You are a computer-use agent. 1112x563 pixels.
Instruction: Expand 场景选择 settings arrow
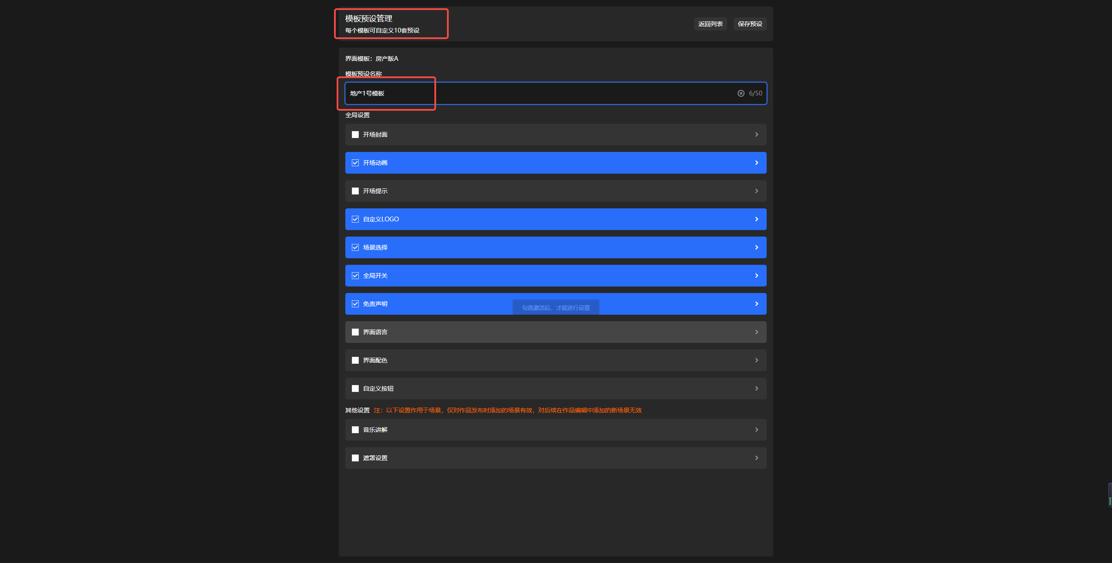click(756, 247)
